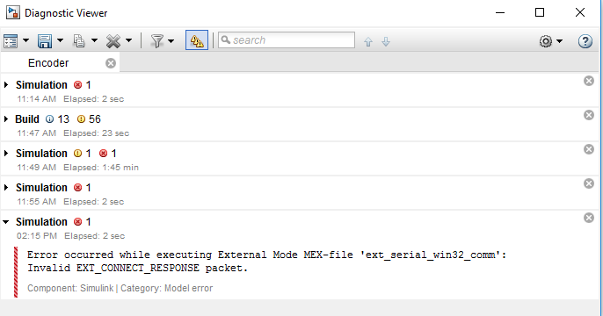This screenshot has width=603, height=316.
Task: Click the search input field
Action: click(287, 40)
